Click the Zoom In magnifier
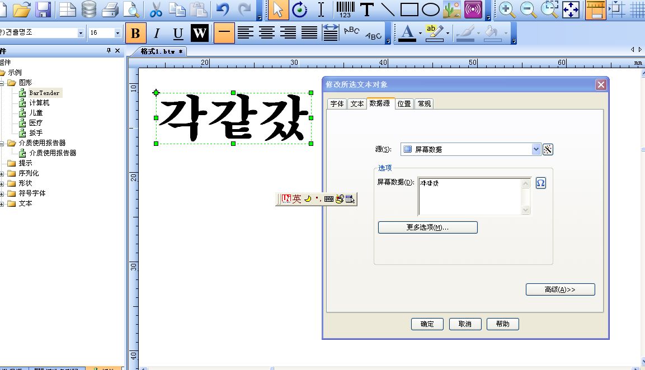This screenshot has width=645, height=370. point(507,10)
